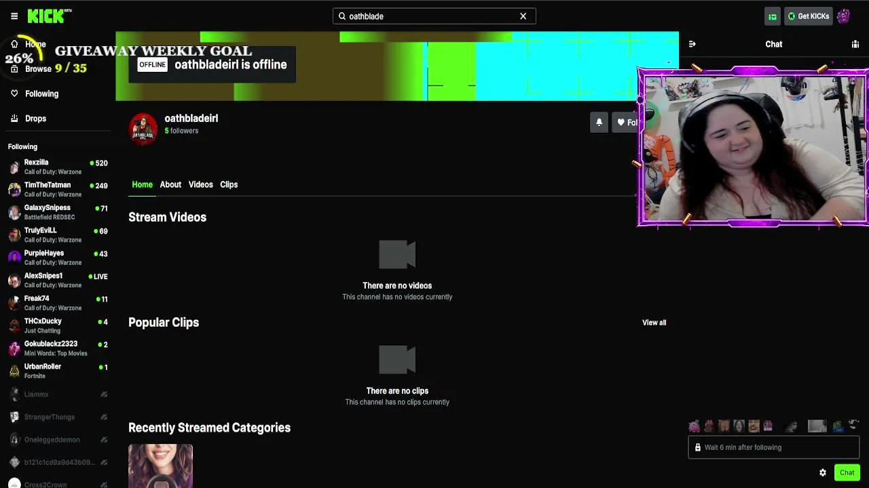Click the THCxDucky avatar in the sidebar

(x=14, y=326)
